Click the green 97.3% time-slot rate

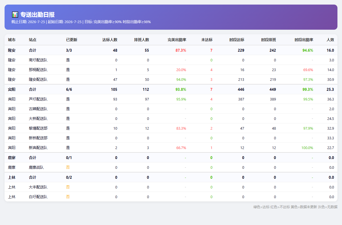point(308,79)
